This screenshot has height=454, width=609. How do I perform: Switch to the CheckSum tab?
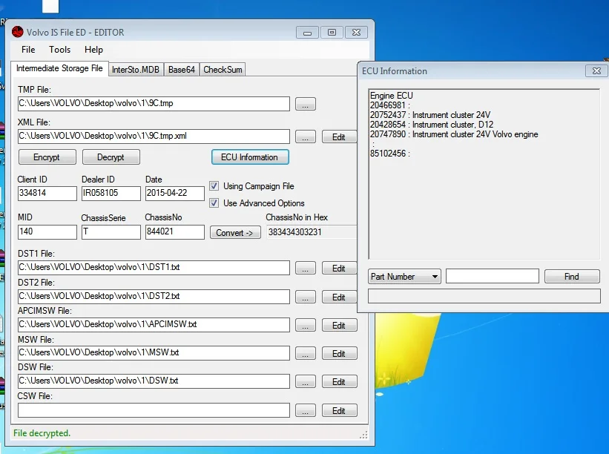pos(223,70)
